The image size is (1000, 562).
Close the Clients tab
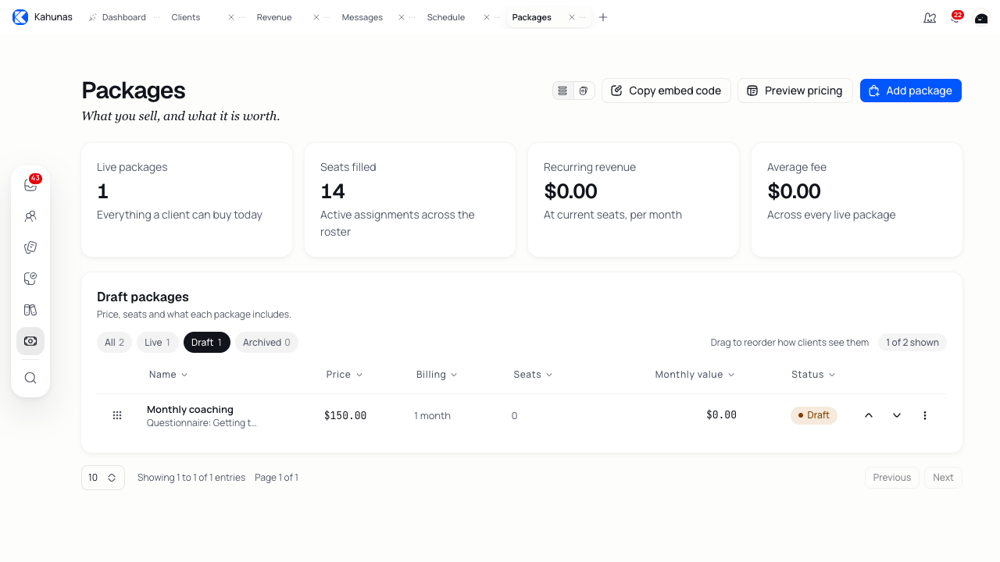coord(231,17)
